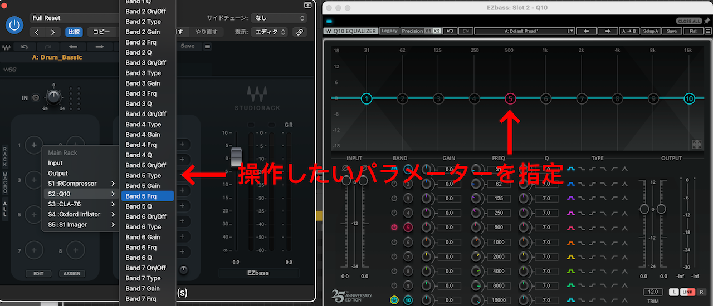Click the expand graph icon in EQ display
The image size is (713, 306).
tap(697, 144)
